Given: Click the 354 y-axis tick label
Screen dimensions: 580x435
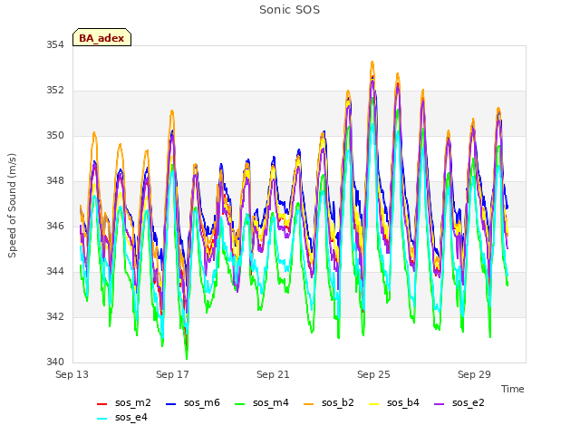Looking at the screenshot, I should pyautogui.click(x=55, y=45).
